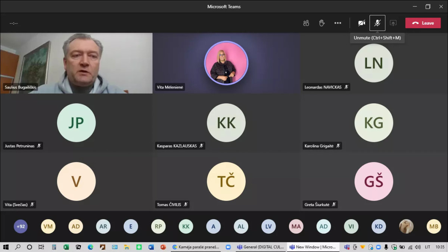Open network status in system tray
This screenshot has height=252, width=448.
pos(410,247)
